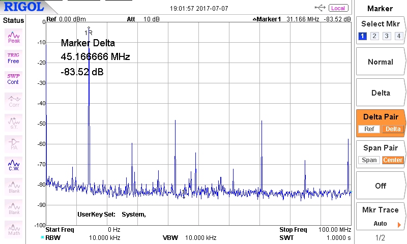Click the Local mode indicator
This screenshot has width=407, height=244.
tap(338, 8)
